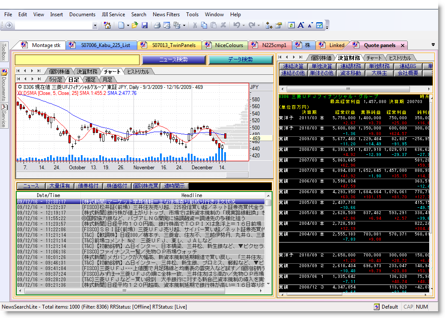Open the JIJI Service menu
The width and height of the screenshot is (445, 318).
(x=113, y=14)
